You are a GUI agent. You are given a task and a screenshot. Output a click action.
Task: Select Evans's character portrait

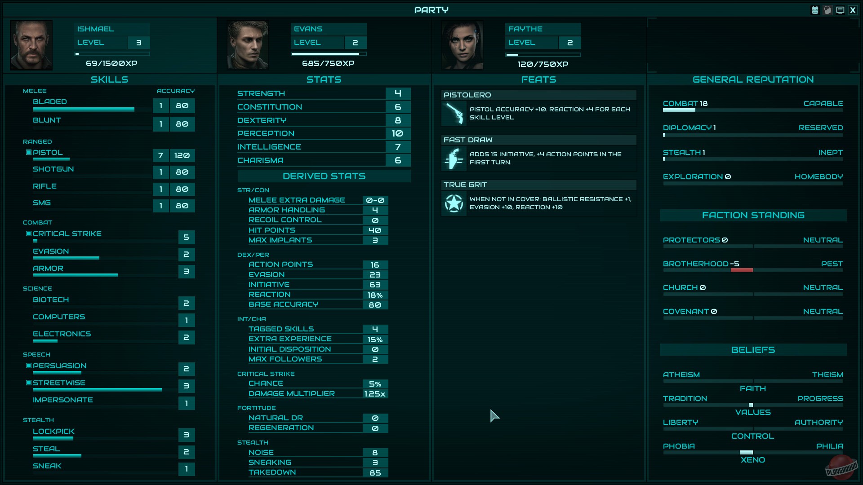point(248,45)
